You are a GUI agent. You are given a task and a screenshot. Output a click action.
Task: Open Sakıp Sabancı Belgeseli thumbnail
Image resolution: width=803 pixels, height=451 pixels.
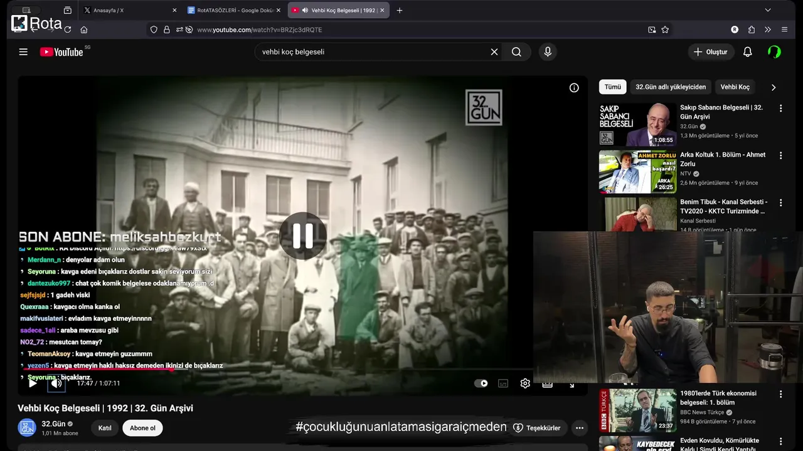pyautogui.click(x=637, y=125)
